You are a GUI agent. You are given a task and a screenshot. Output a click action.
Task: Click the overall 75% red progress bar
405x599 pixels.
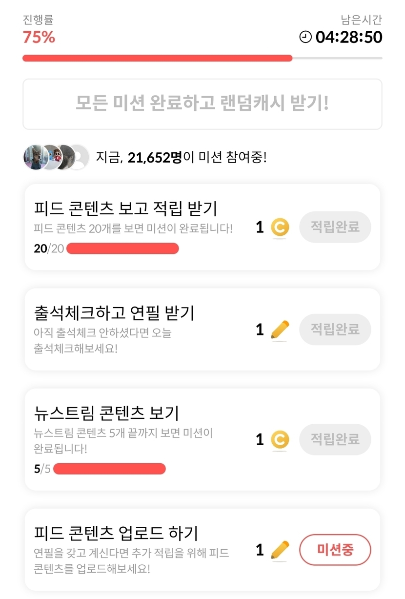[x=157, y=58]
